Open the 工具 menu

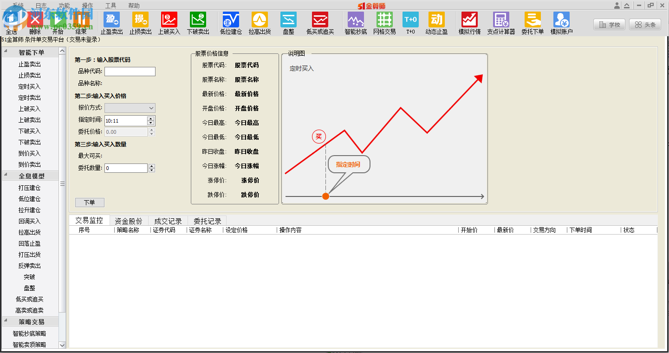(x=111, y=5)
